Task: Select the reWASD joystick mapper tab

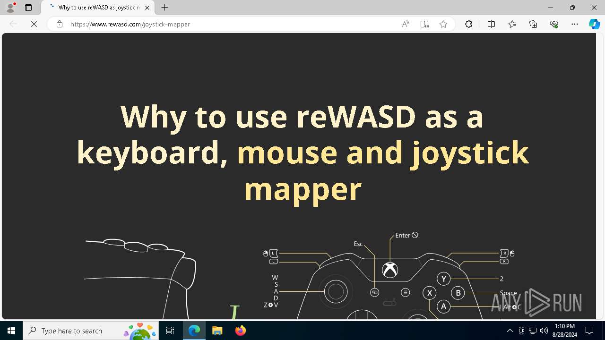Action: [x=98, y=8]
